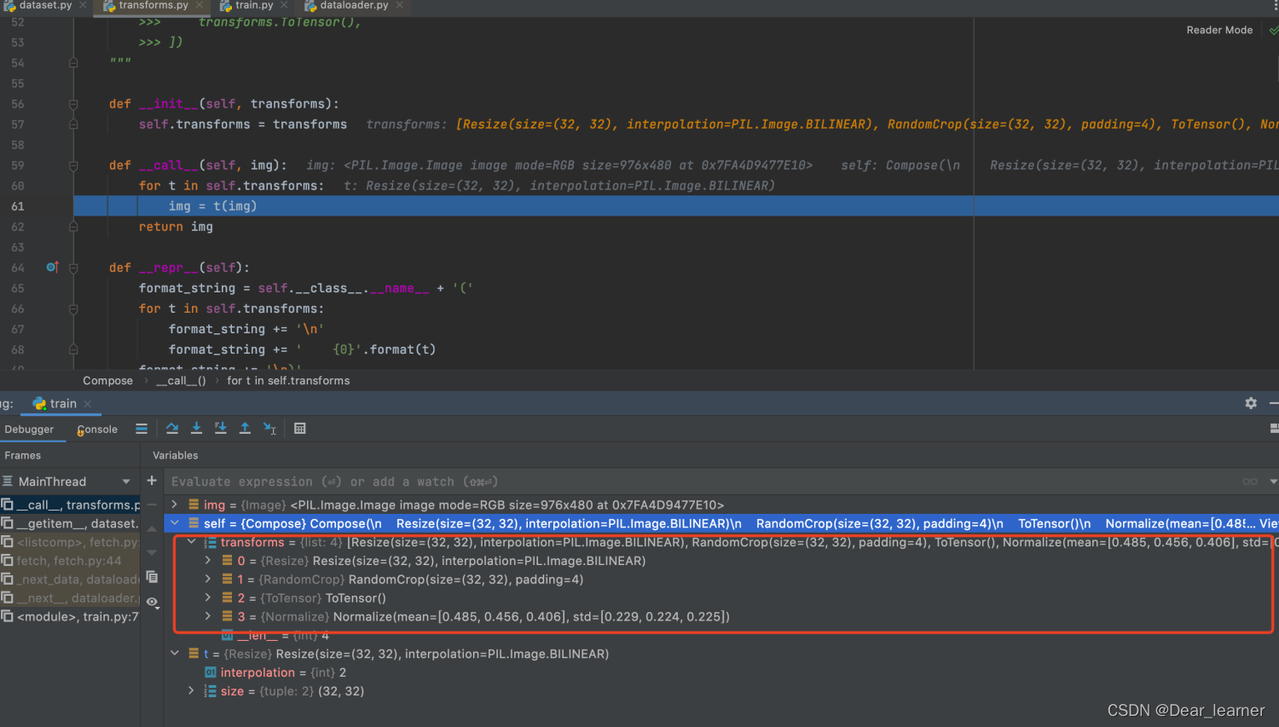Collapse __init__ method fold marker line 56
Screen dimensions: 1279x727
pos(73,104)
